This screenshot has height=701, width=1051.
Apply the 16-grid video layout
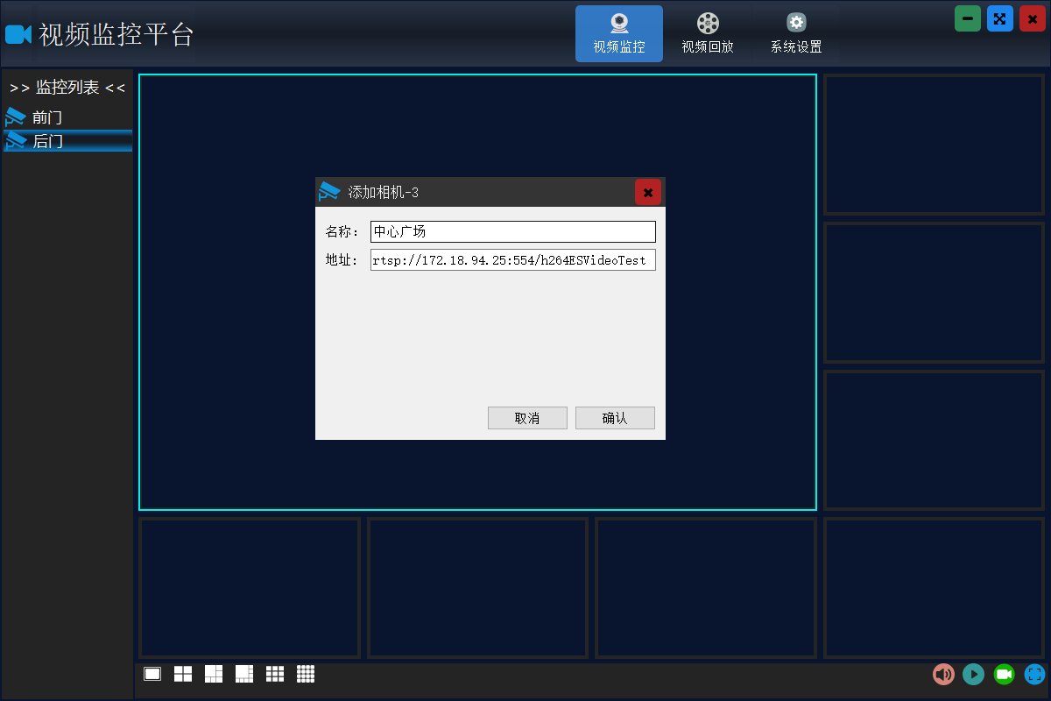(305, 674)
